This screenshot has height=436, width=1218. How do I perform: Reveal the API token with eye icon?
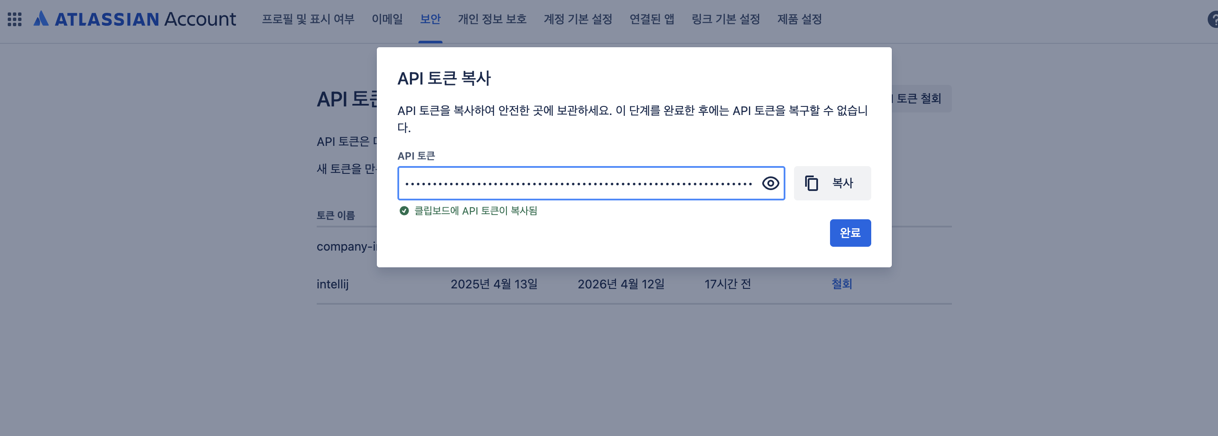tap(770, 183)
